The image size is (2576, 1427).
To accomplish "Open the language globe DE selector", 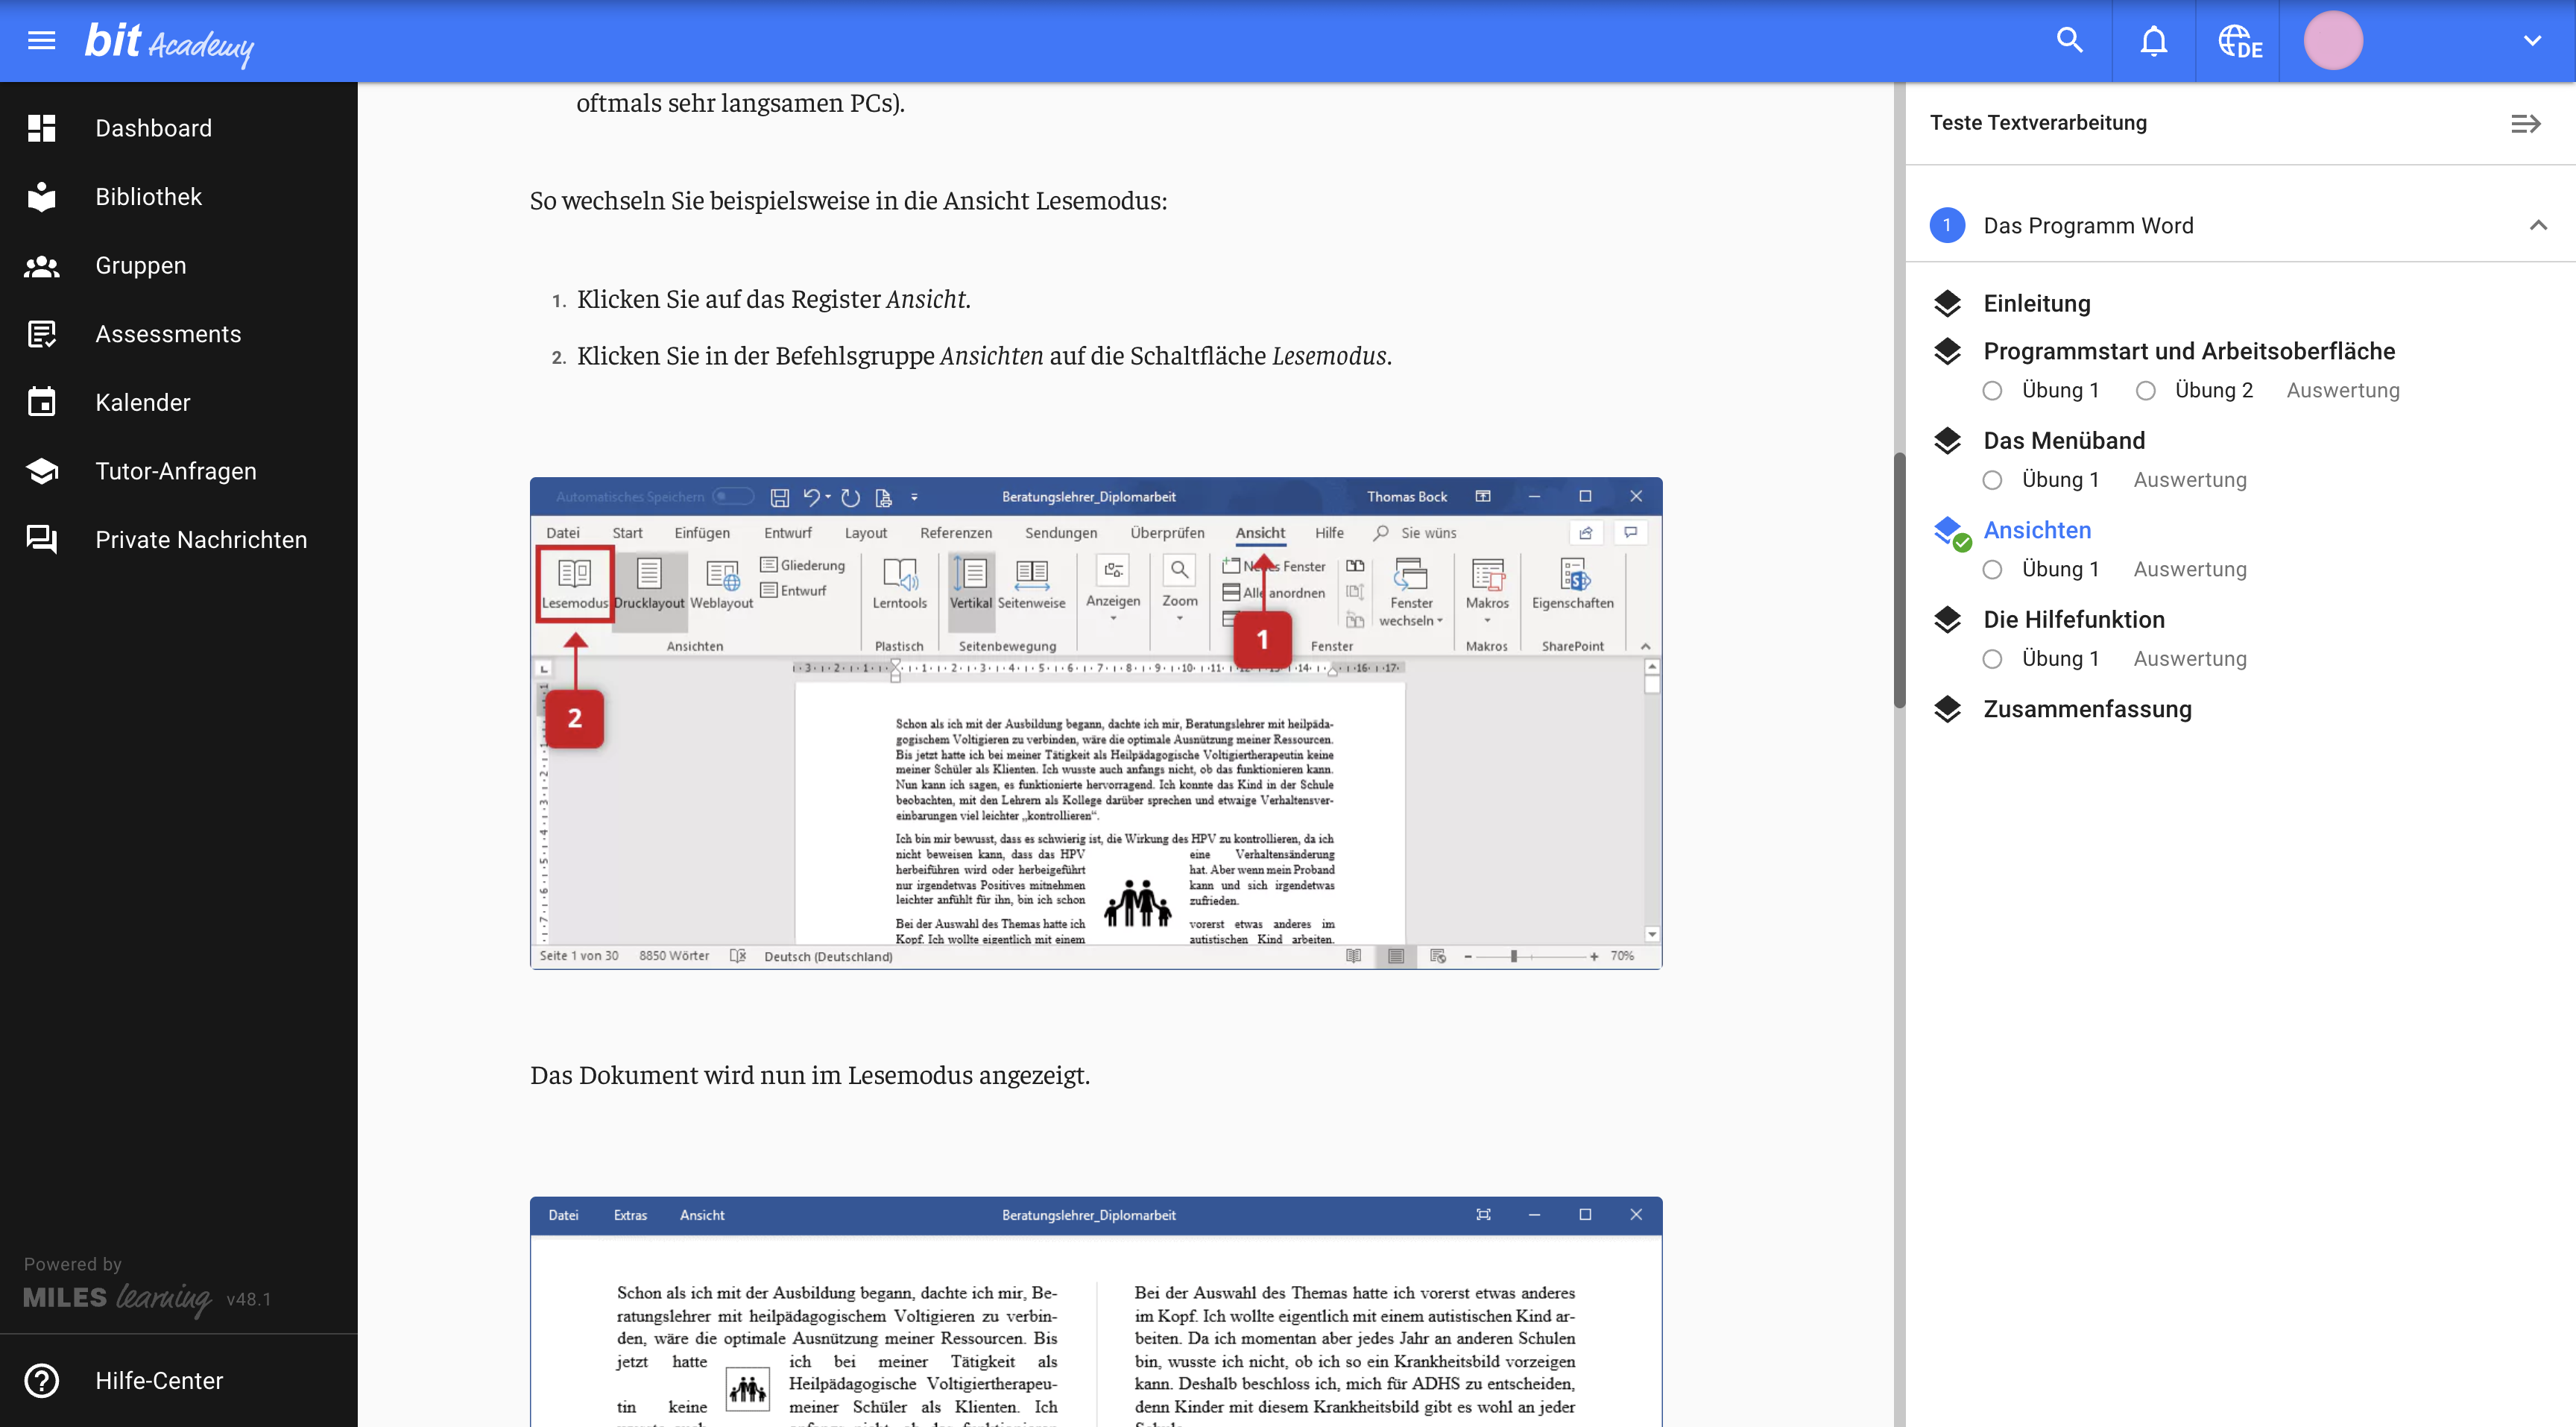I will [x=2238, y=42].
